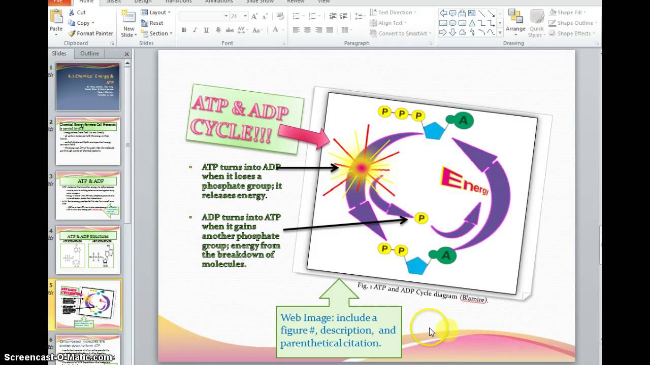Select the slide 3 'ATP & ADP' thumbnail

[88, 196]
